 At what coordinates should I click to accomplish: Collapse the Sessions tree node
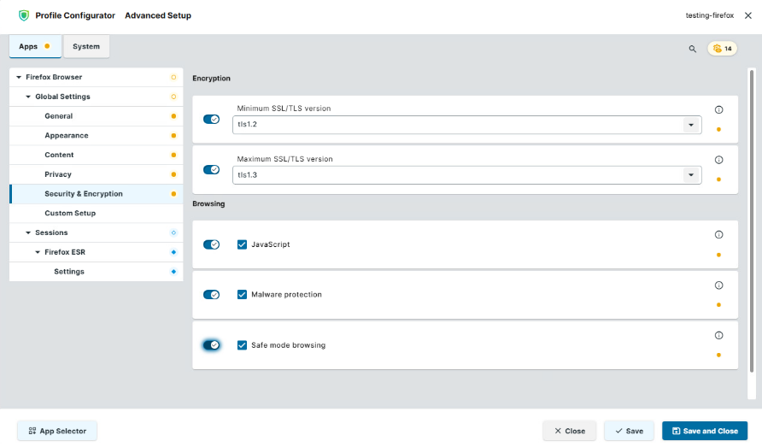(28, 233)
